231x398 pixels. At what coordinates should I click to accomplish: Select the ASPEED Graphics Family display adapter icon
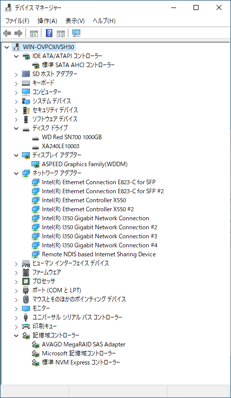point(35,164)
